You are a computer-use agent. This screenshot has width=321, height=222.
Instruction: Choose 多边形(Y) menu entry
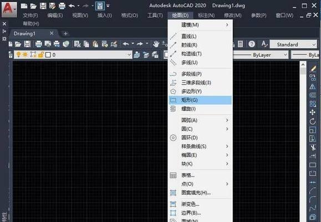point(200,92)
